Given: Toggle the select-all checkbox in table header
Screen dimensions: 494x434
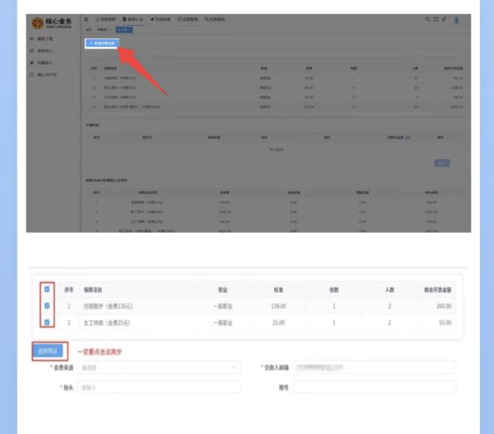Looking at the screenshot, I should coord(47,290).
